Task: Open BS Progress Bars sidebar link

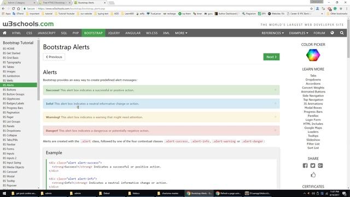Action: [x=13, y=108]
